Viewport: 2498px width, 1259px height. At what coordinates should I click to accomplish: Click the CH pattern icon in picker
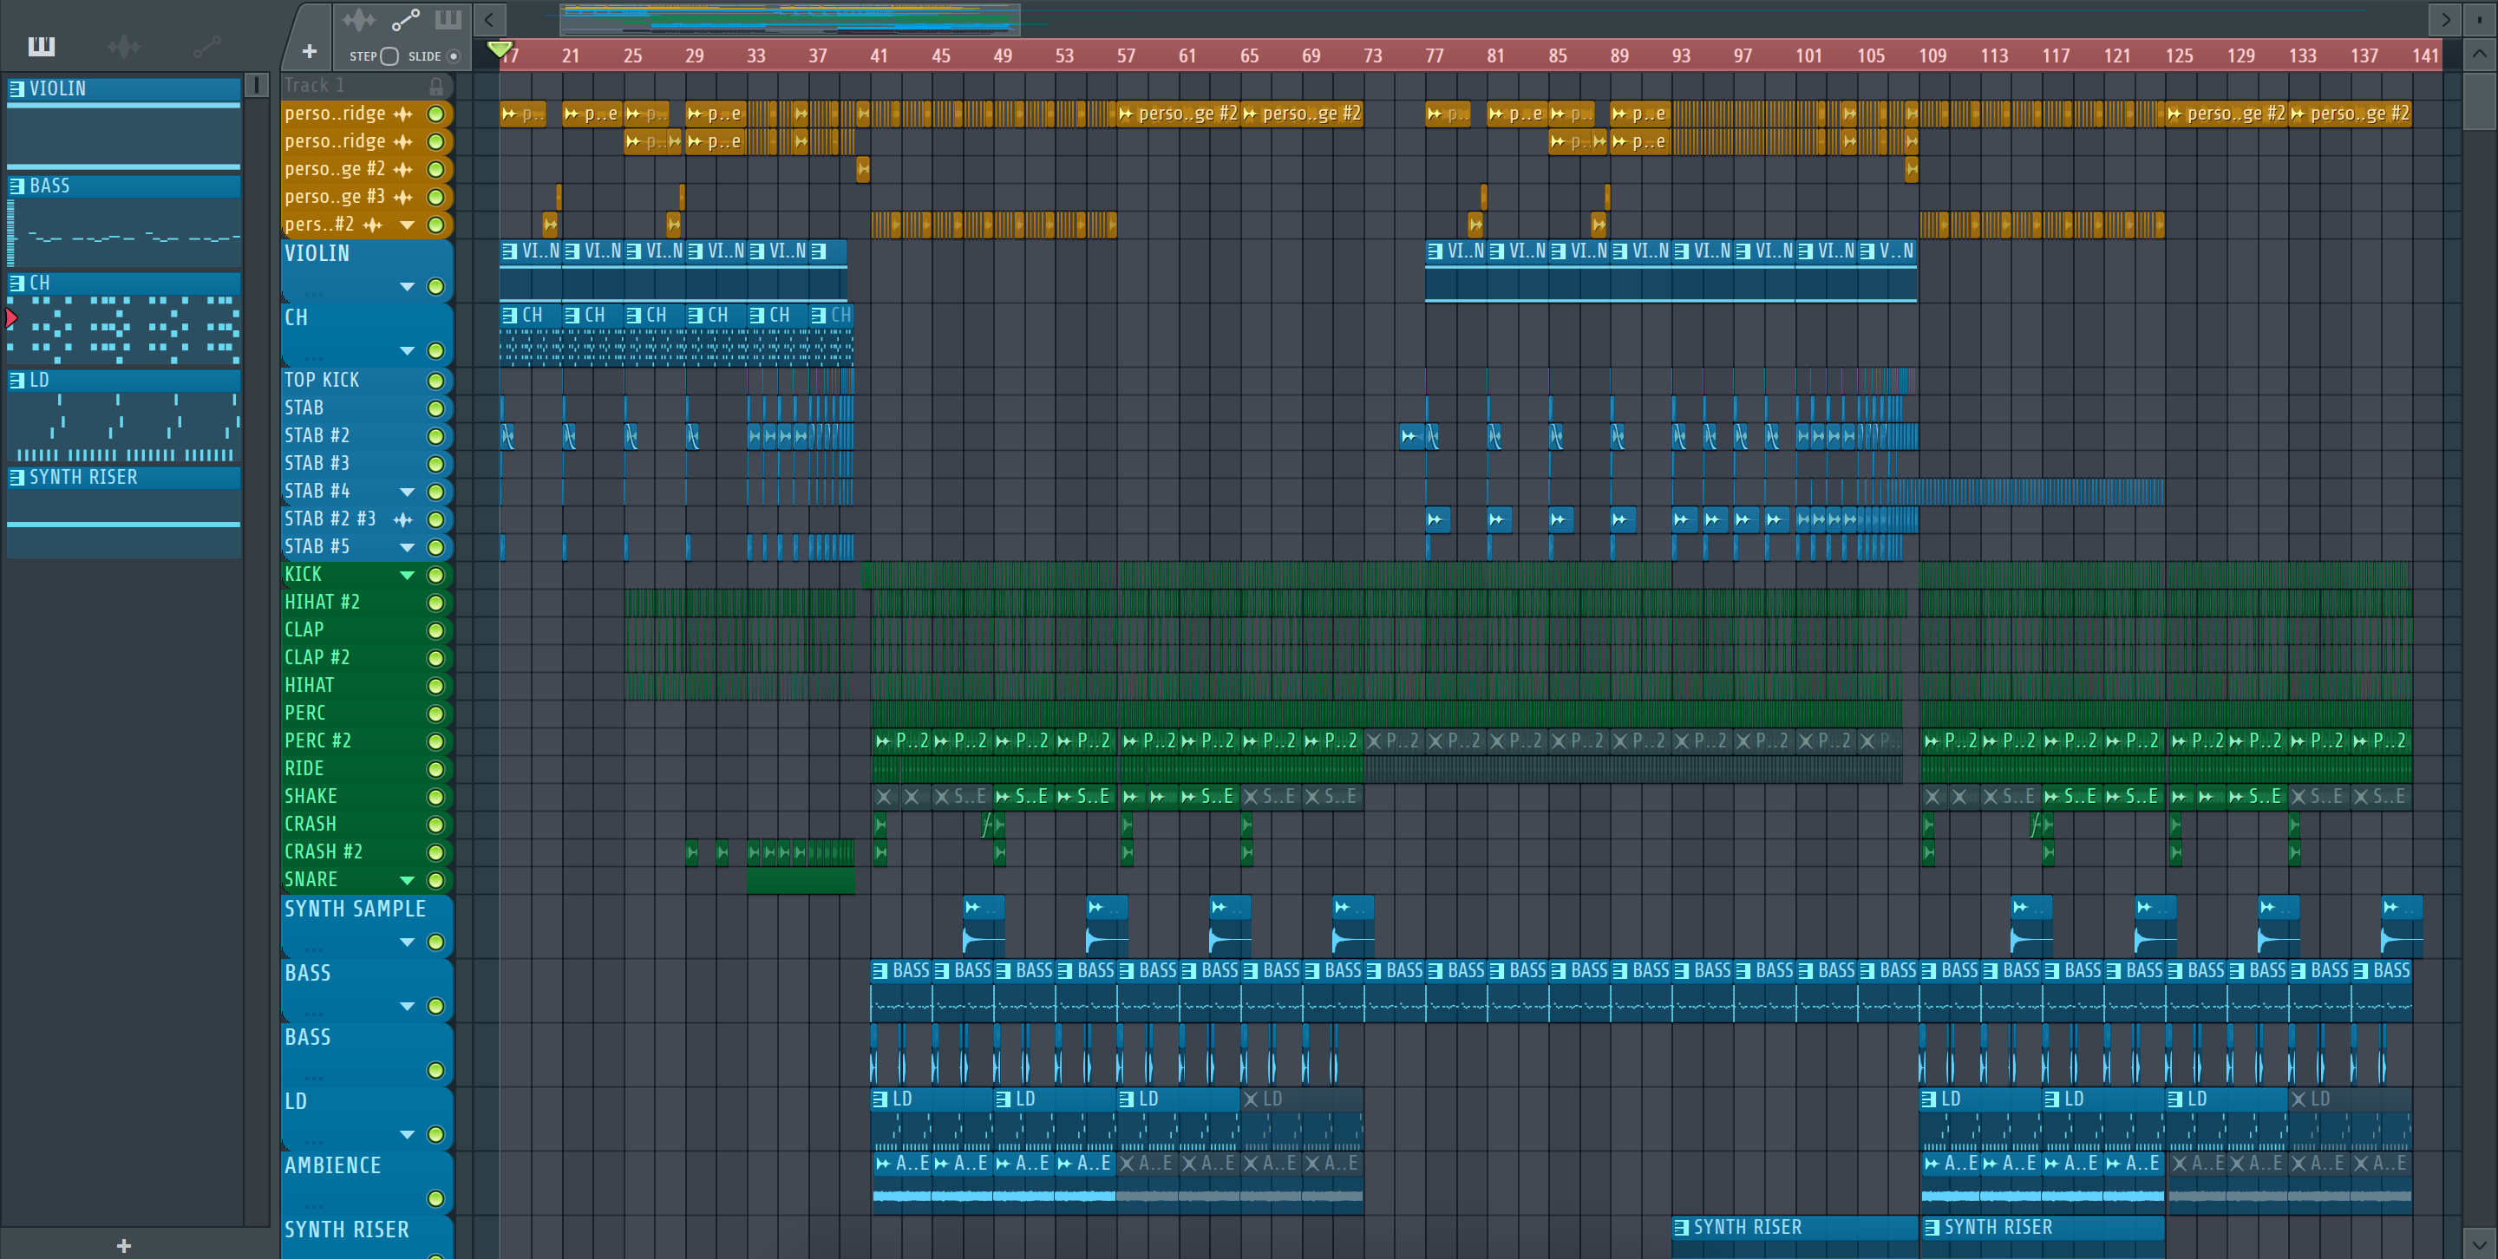point(16,283)
